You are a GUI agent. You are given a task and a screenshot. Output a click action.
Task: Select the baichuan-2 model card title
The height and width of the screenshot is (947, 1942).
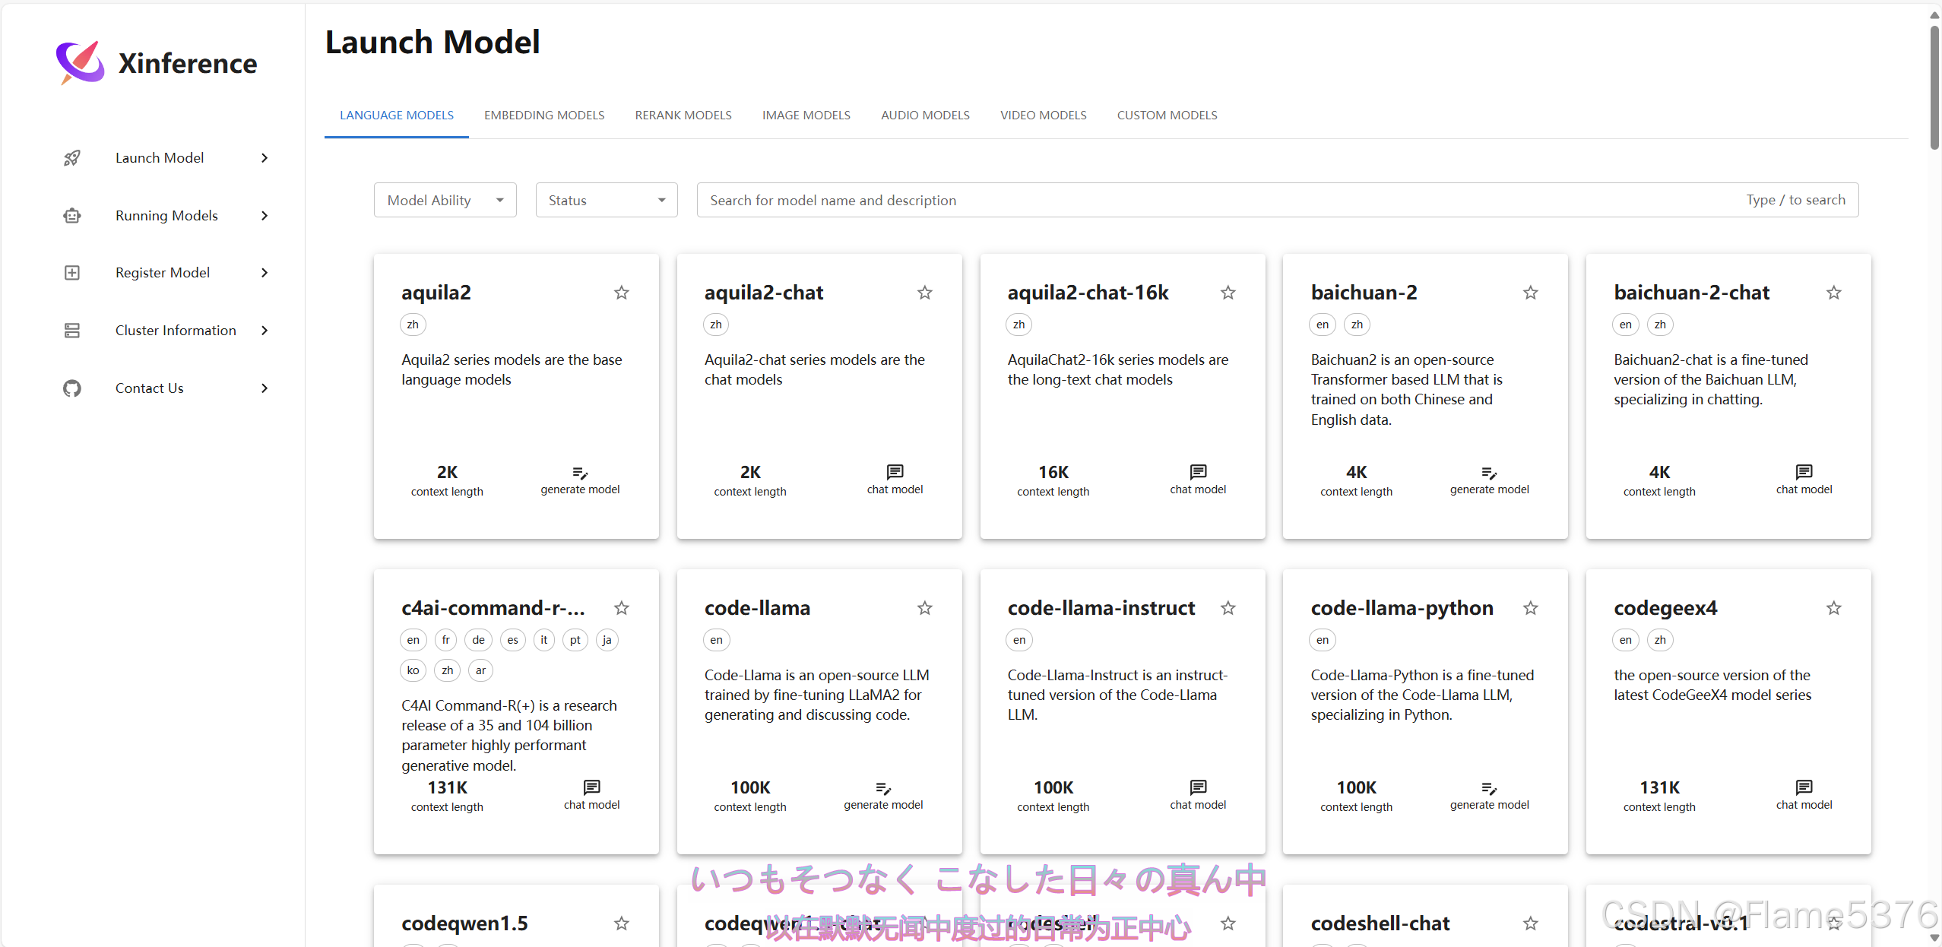coord(1364,293)
